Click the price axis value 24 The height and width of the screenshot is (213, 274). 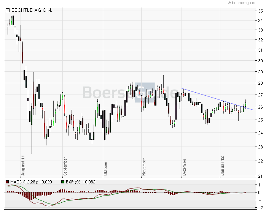coord(260,133)
